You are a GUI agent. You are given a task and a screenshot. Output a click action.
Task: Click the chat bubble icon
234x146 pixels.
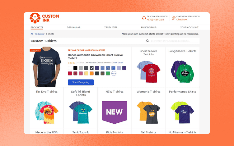coord(174,18)
